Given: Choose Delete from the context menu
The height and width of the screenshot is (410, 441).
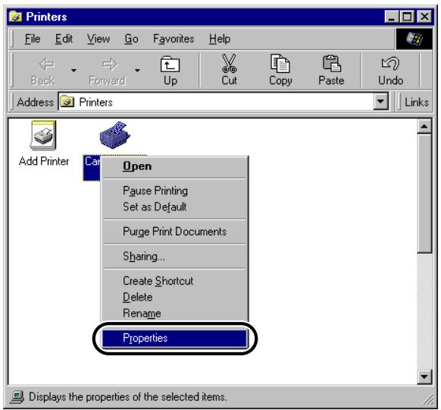Looking at the screenshot, I should [x=174, y=298].
